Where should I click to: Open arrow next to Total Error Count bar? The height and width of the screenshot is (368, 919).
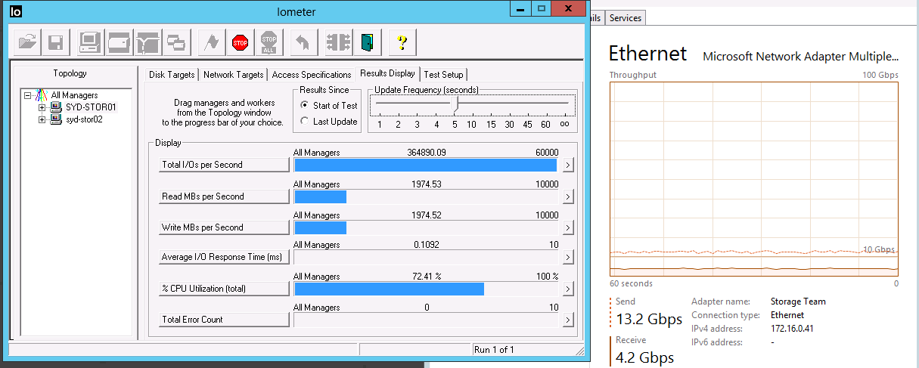569,320
